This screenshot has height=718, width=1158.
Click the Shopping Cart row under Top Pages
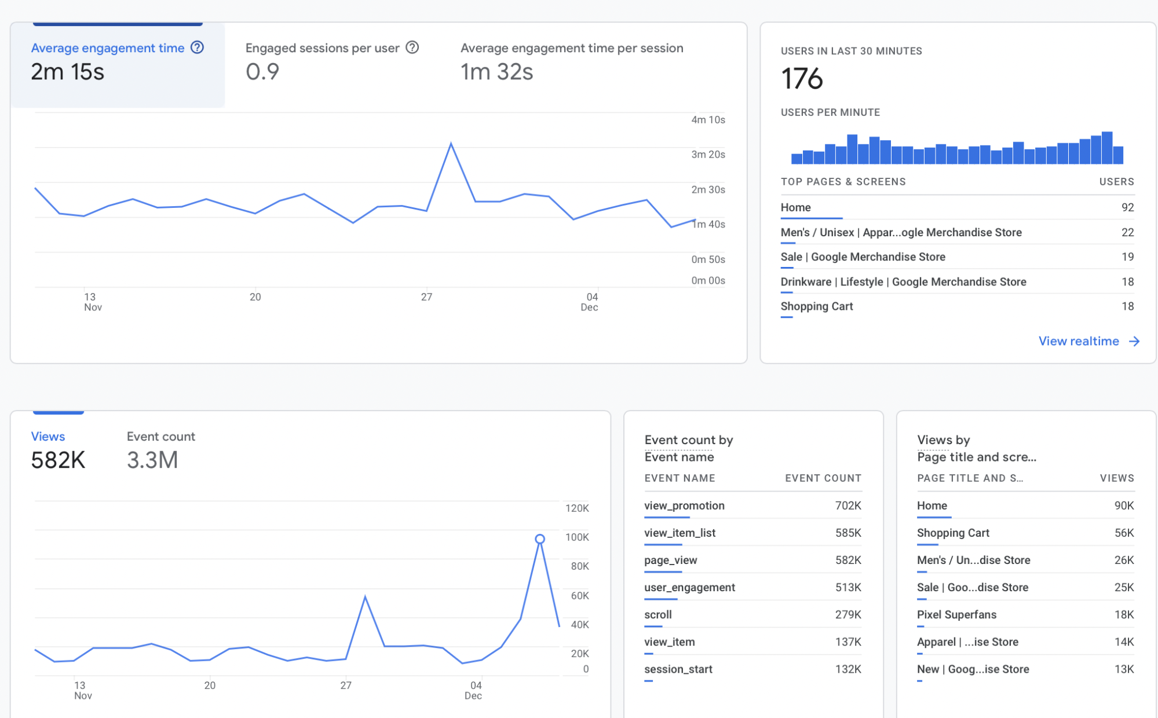(x=957, y=306)
